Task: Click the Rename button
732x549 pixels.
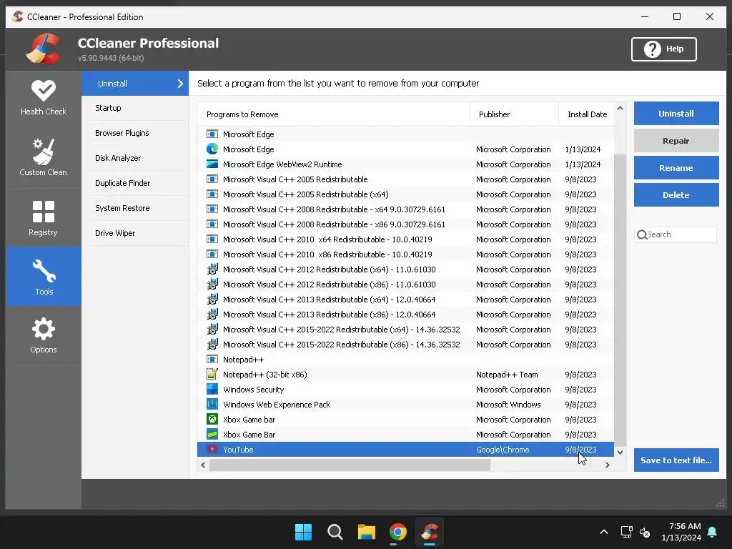Action: (x=676, y=168)
